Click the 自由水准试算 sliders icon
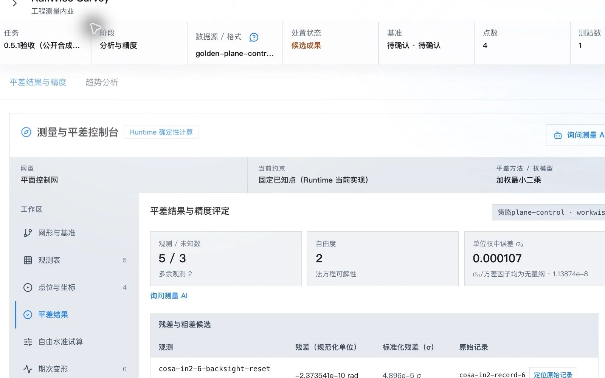This screenshot has height=378, width=605. pos(28,342)
